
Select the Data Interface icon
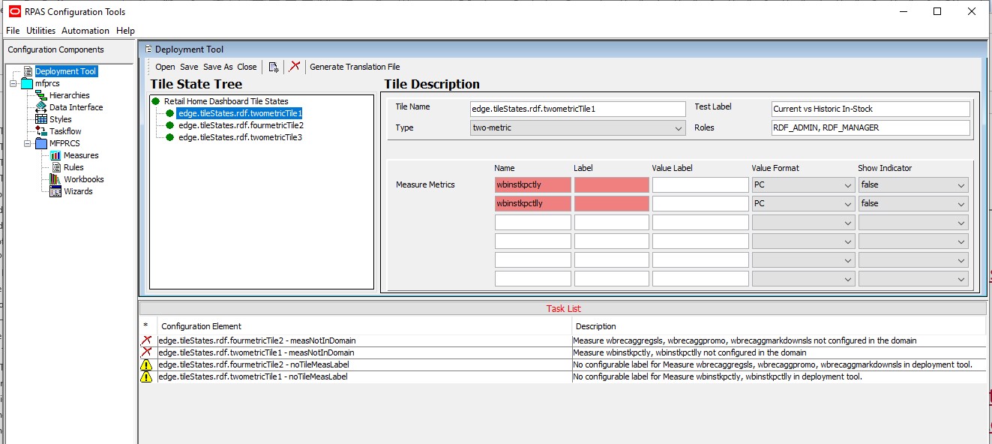(x=41, y=107)
